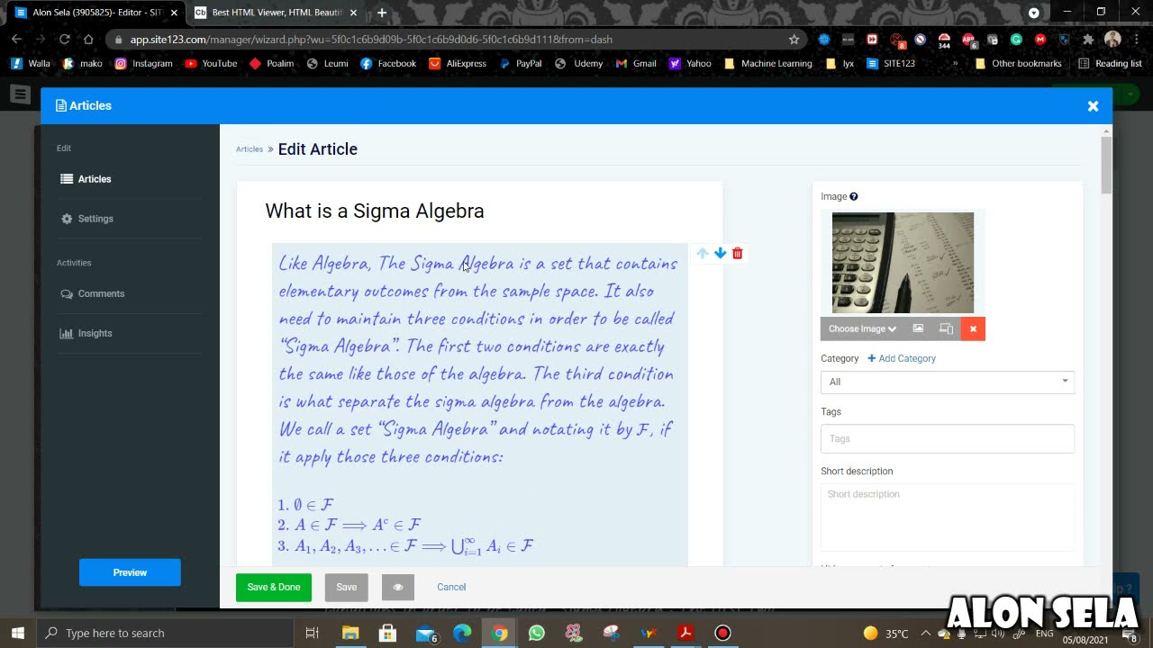Open the Chrome menu three-dot button
This screenshot has width=1153, height=648.
click(x=1137, y=40)
